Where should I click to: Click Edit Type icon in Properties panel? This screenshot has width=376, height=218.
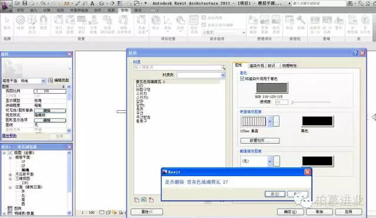[51, 81]
